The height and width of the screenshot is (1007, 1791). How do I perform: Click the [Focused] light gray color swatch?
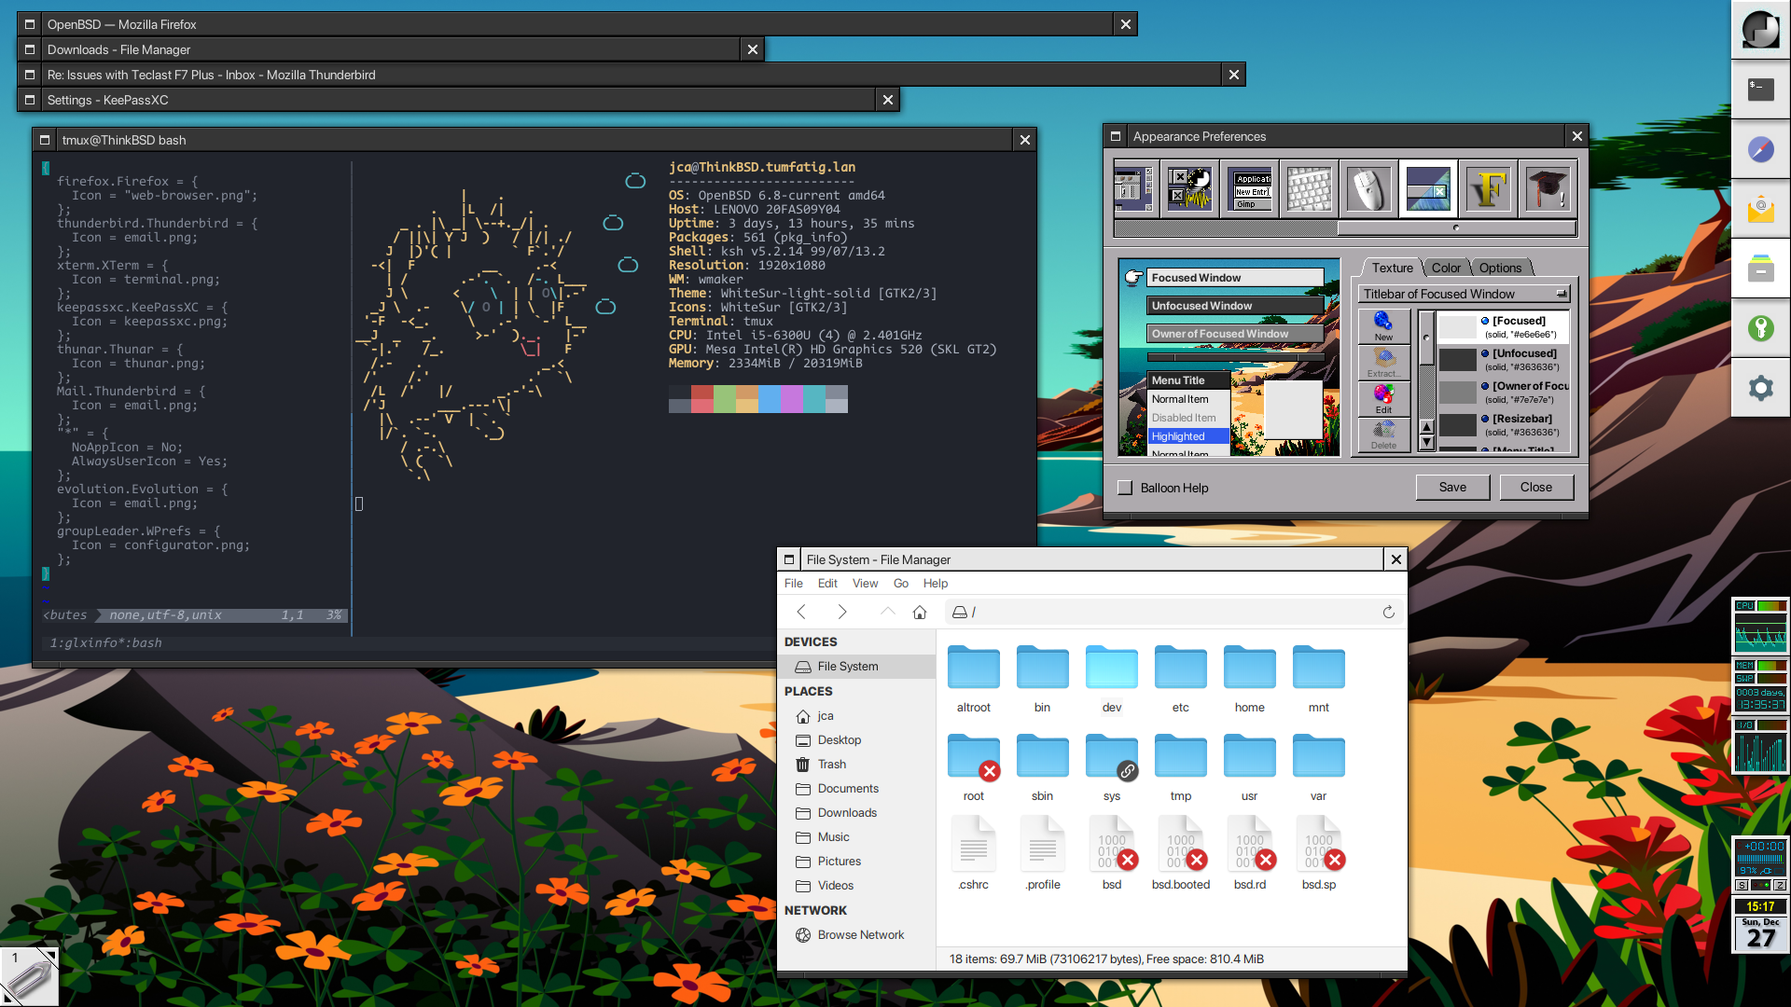tap(1457, 327)
